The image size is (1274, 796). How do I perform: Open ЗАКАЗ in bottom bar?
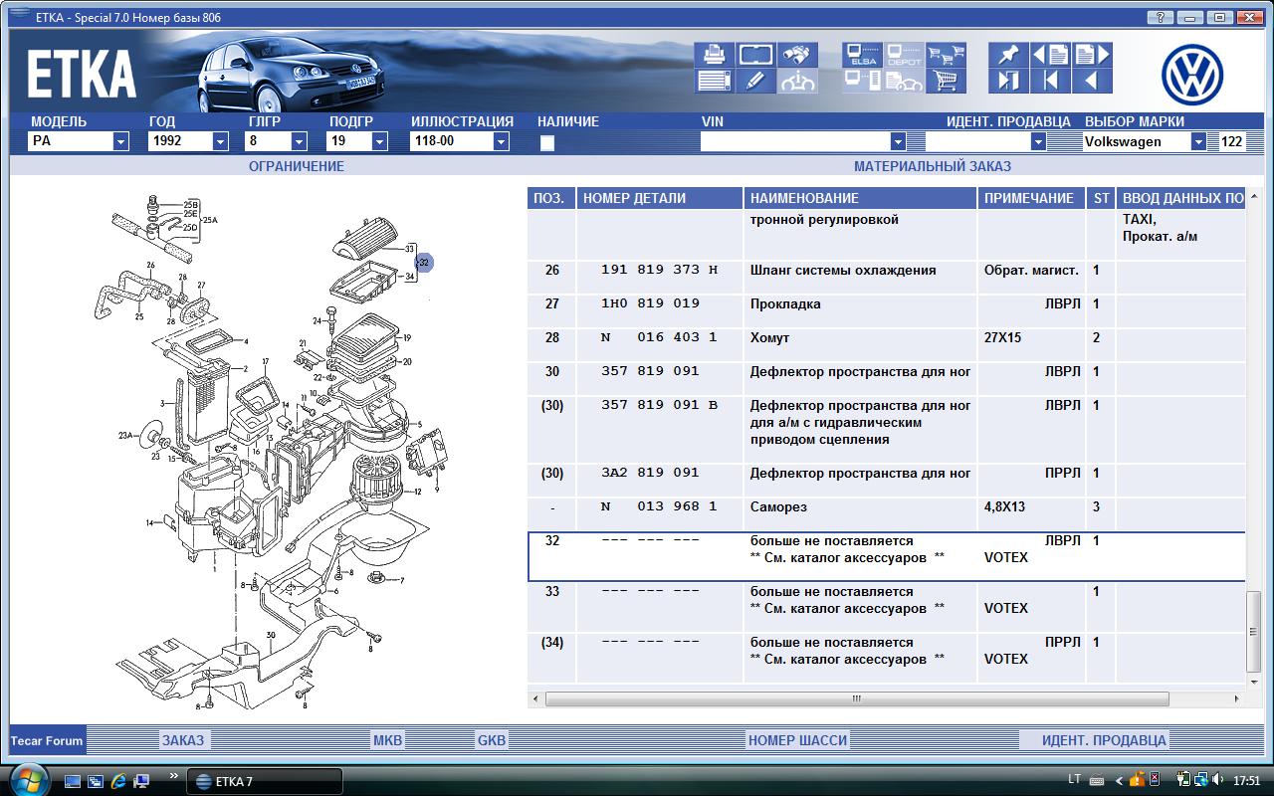(x=183, y=740)
